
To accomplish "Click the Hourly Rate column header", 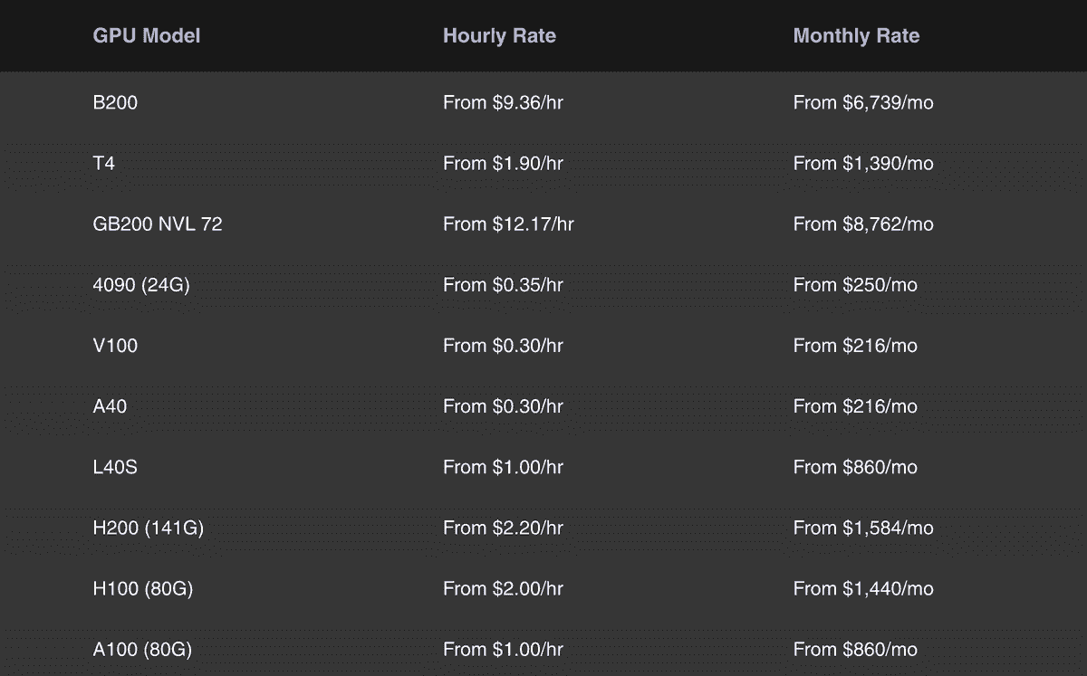I will pos(499,36).
